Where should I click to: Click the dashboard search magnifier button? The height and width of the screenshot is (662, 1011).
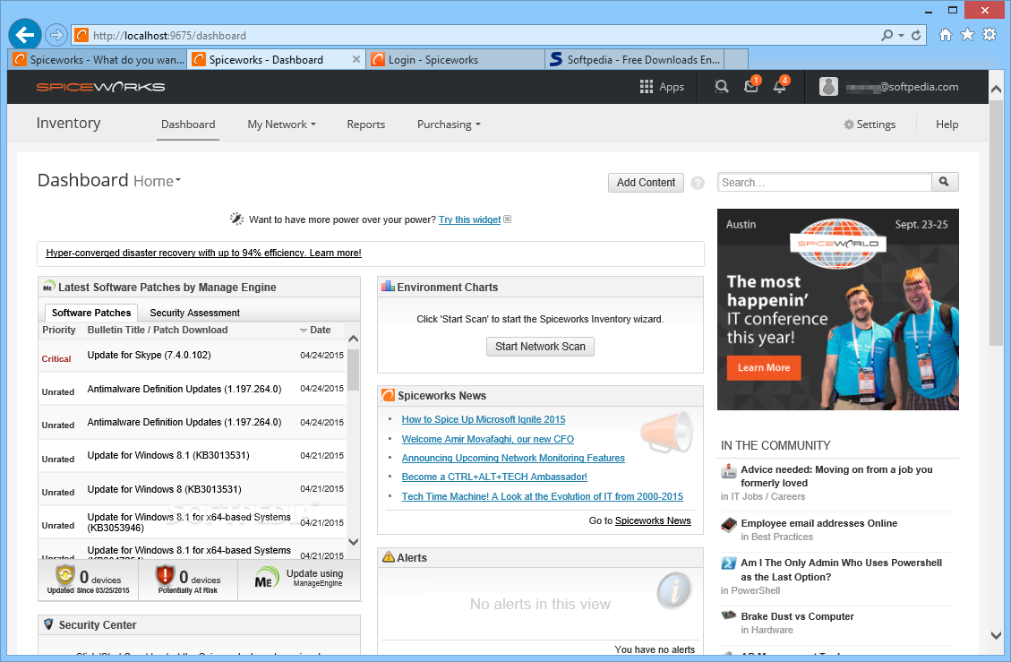[945, 182]
